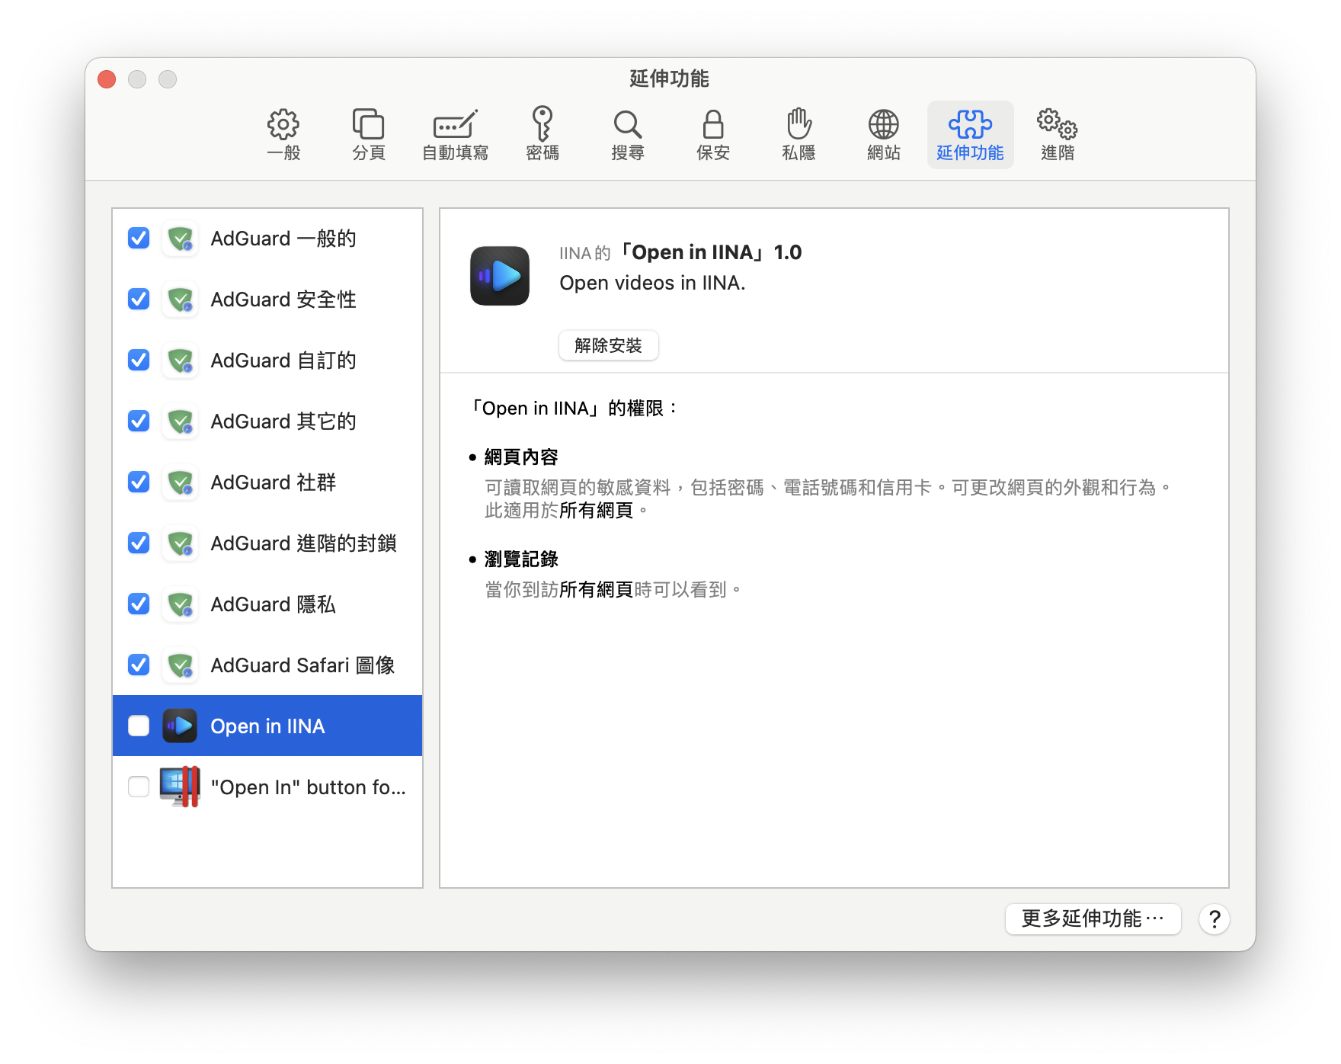The height and width of the screenshot is (1064, 1341).
Task: Select the AdGuard 進階的封鎖 row label
Action: [304, 543]
